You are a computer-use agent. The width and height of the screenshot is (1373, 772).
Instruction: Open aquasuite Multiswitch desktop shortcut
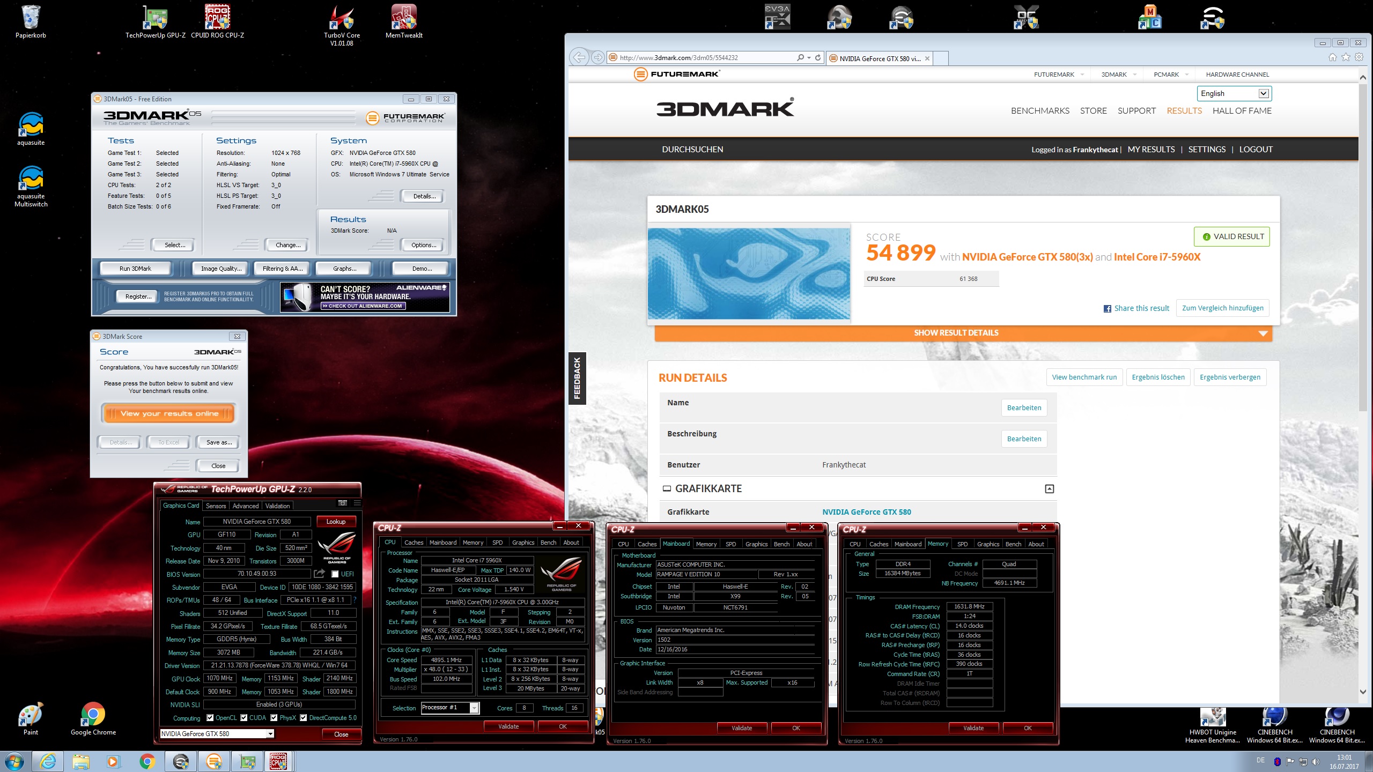tap(31, 186)
